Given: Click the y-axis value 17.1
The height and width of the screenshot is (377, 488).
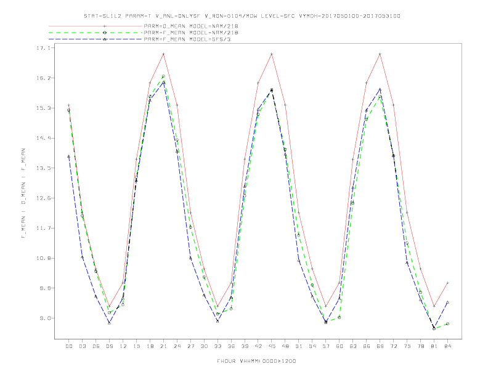Looking at the screenshot, I should 43,48.
